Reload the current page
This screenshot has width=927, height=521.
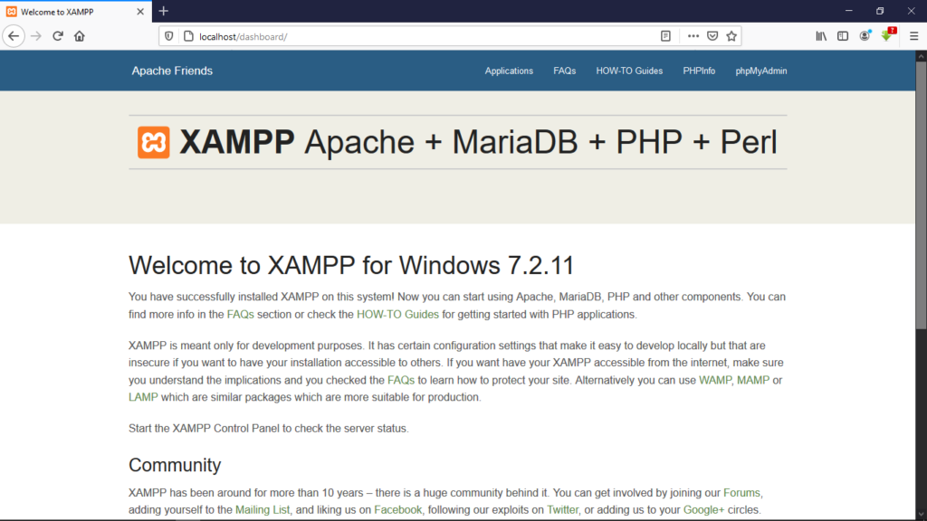[x=57, y=36]
